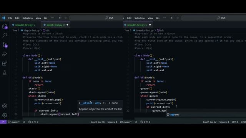246x138 pixels.
Task: Open the Explorer view in activity bar
Action: 5,26
